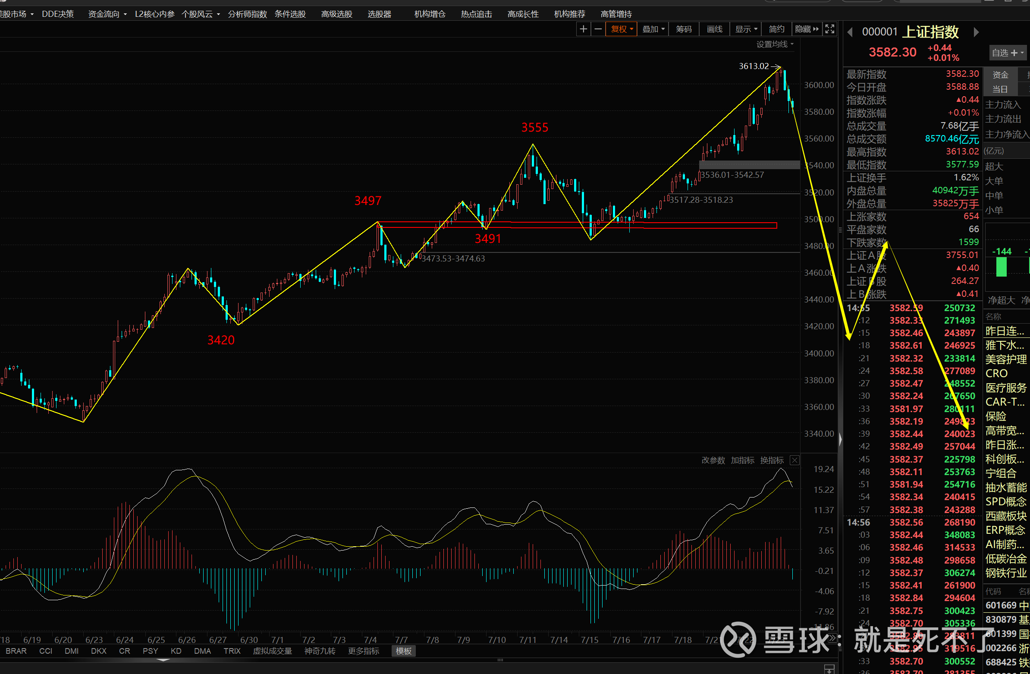Switch to 简约 simple view
The height and width of the screenshot is (674, 1030).
(x=776, y=29)
